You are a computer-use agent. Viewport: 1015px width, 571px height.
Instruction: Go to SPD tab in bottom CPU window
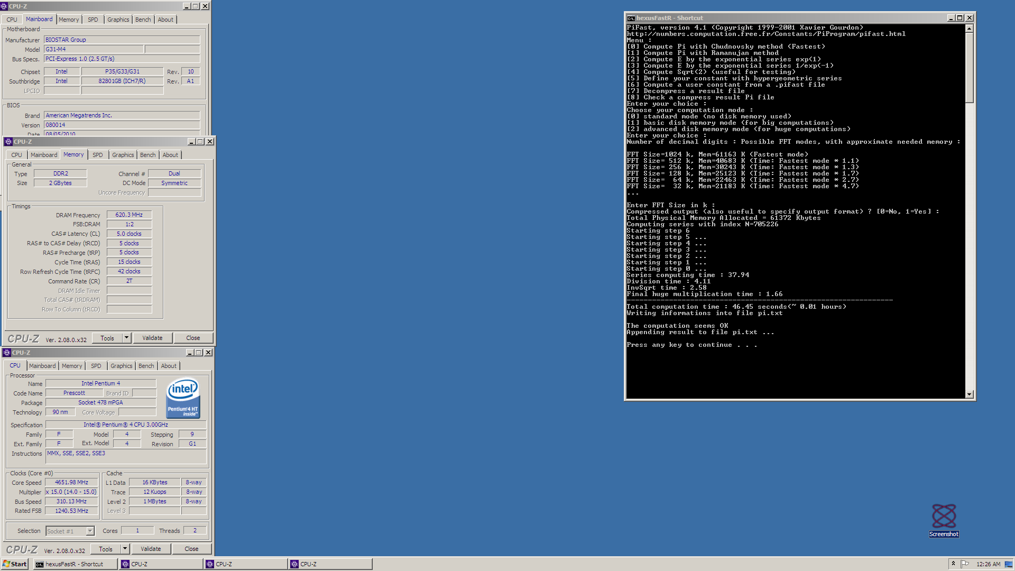pyautogui.click(x=96, y=366)
